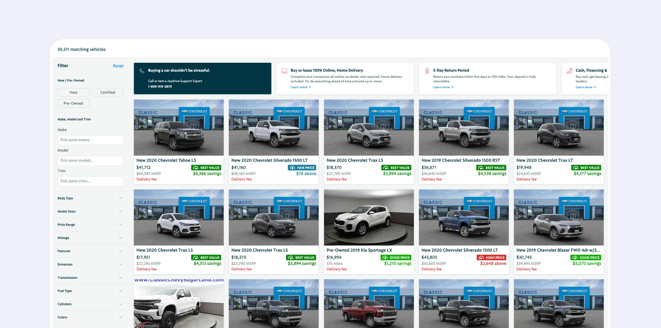Select title Pre-Owned 2019 Kia Sportage LX
The image size is (661, 328).
coord(359,250)
